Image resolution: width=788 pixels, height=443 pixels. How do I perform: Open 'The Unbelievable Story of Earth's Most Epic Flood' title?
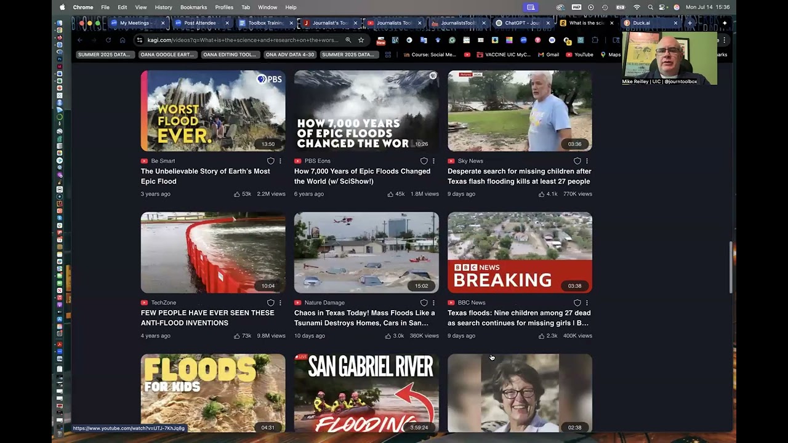click(205, 176)
